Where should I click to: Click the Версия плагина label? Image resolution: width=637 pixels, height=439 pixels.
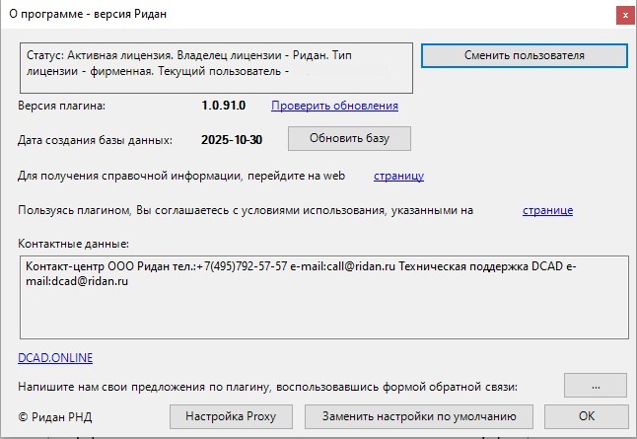[x=61, y=106]
